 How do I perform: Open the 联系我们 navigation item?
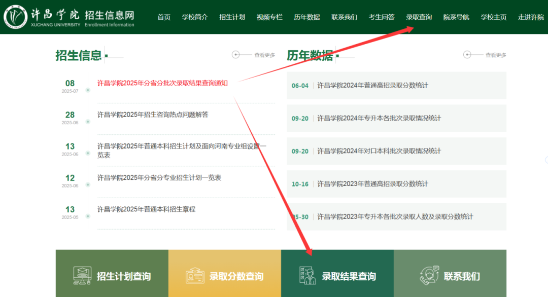tap(344, 17)
